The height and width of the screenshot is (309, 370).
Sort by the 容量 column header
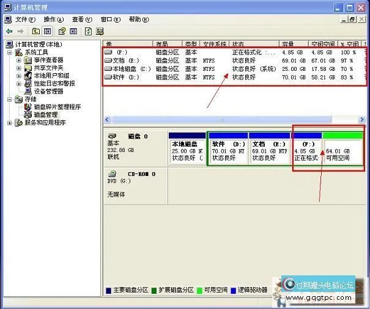(294, 44)
